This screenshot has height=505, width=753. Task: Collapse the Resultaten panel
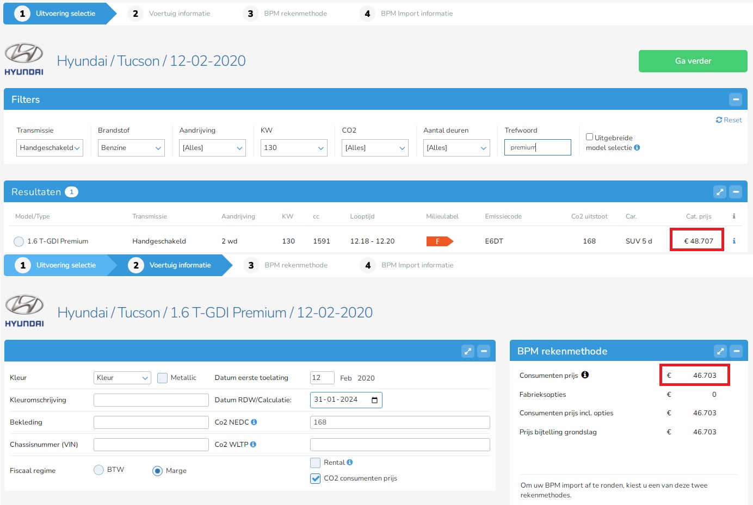[x=736, y=192]
